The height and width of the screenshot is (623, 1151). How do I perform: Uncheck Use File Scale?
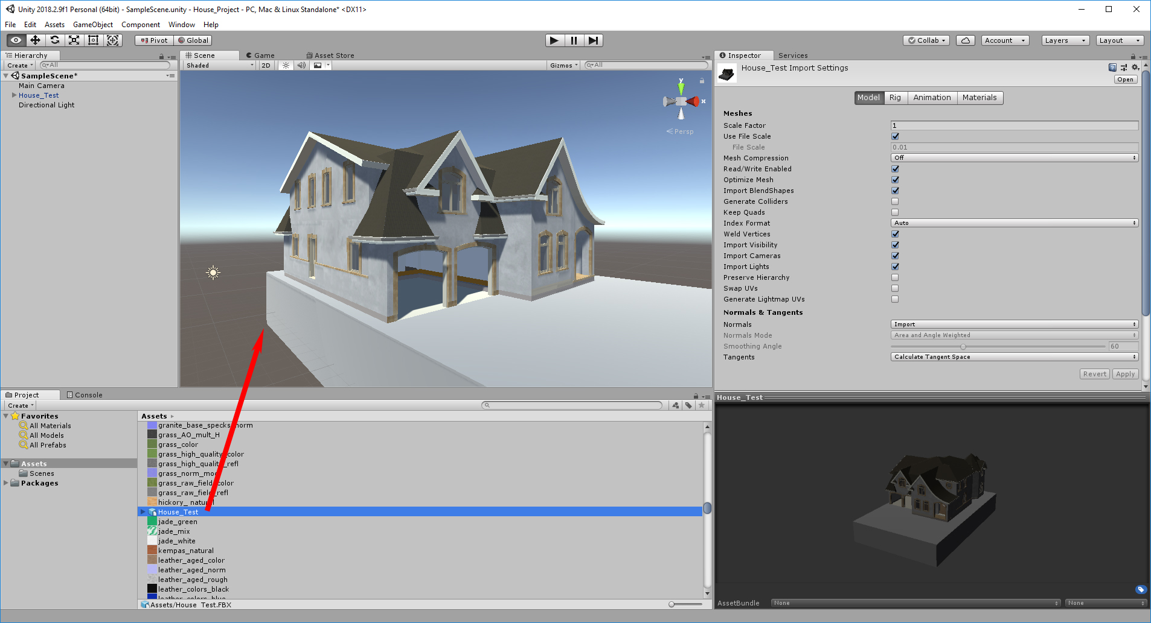(895, 136)
